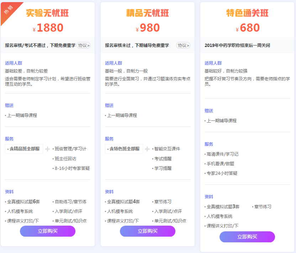Click the 热销 corner ribbon badge
The image size is (296, 253).
click(9, 9)
